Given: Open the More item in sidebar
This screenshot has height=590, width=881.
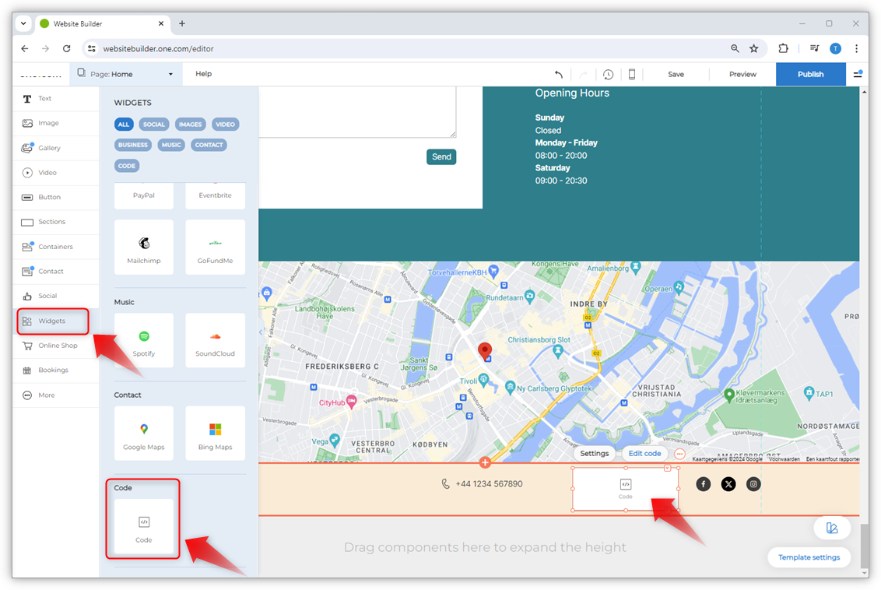Looking at the screenshot, I should pos(47,395).
